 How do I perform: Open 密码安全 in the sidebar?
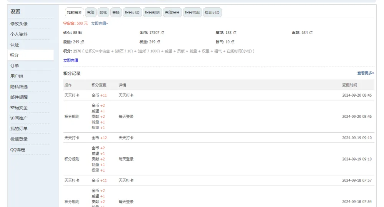click(19, 108)
